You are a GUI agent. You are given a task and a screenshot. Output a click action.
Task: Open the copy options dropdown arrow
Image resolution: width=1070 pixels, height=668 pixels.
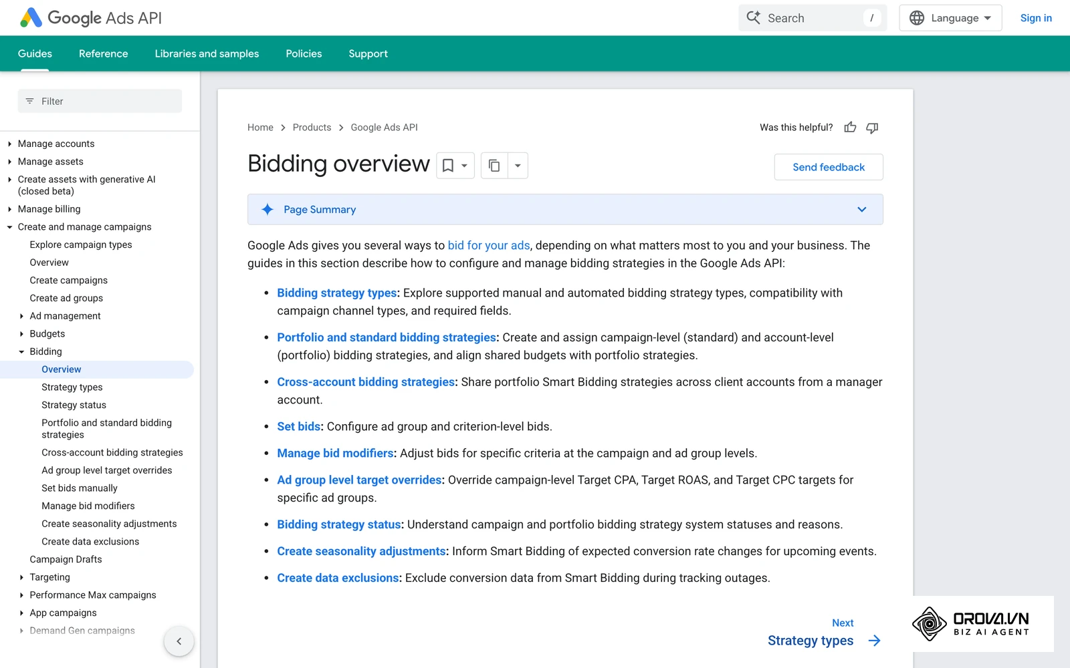tap(518, 166)
